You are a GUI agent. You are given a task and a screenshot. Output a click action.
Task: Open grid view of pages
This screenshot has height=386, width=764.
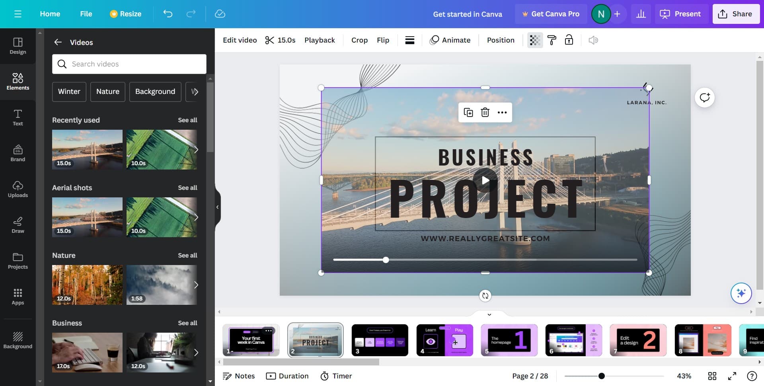(x=712, y=376)
